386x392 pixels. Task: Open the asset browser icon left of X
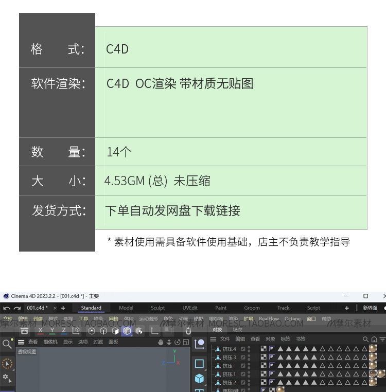(x=24, y=331)
